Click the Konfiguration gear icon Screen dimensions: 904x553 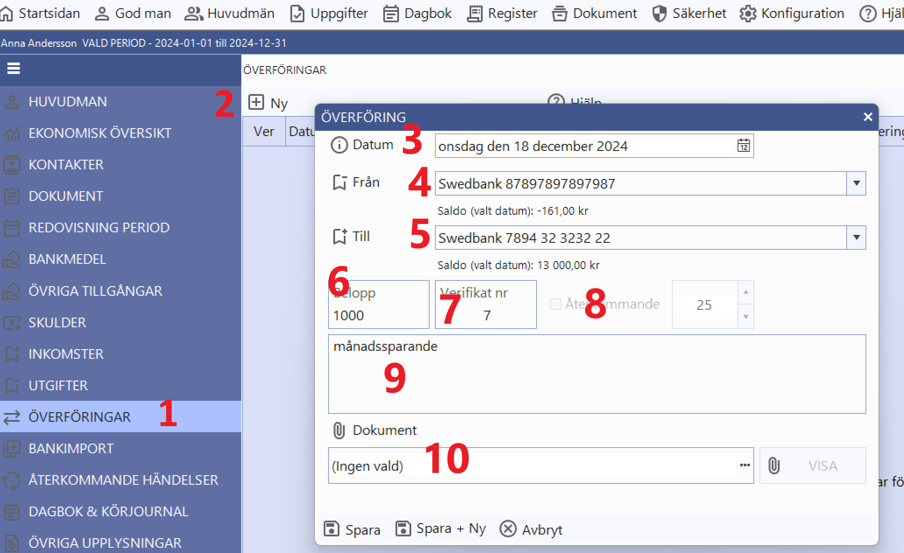coord(748,14)
